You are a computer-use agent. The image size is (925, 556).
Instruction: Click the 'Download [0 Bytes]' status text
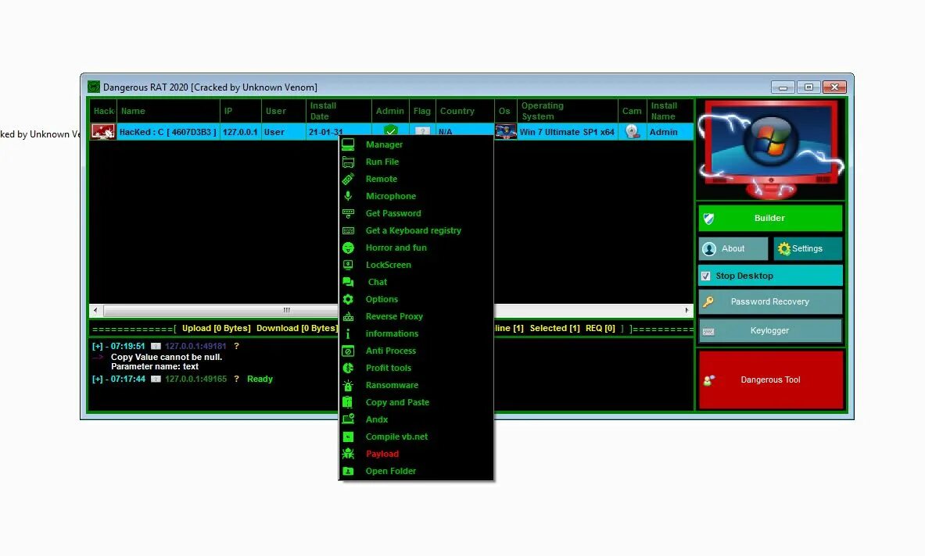coord(296,328)
